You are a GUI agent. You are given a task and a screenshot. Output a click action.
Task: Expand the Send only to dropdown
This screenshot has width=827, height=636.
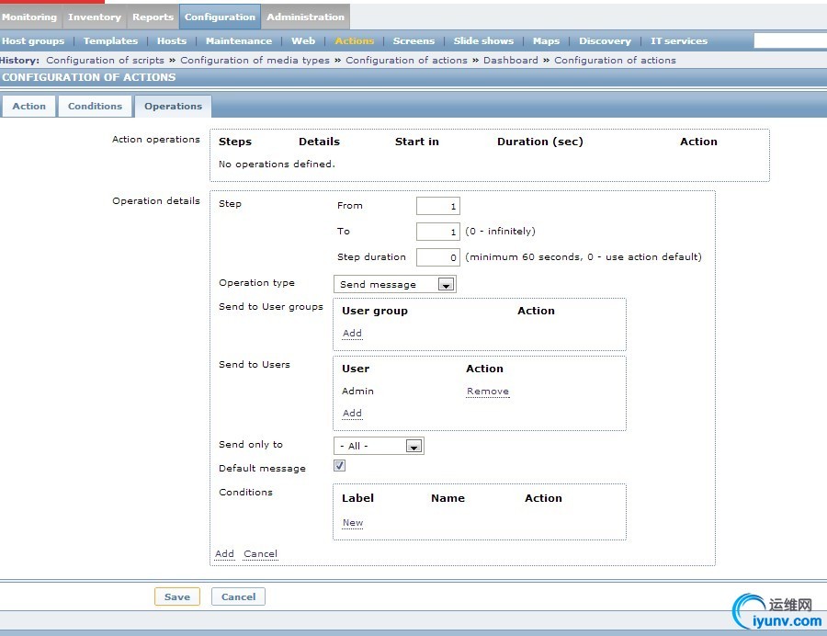(378, 446)
